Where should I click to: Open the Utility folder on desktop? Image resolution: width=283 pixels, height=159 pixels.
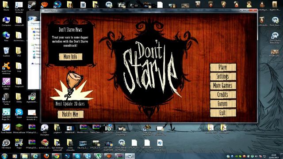coord(19,98)
